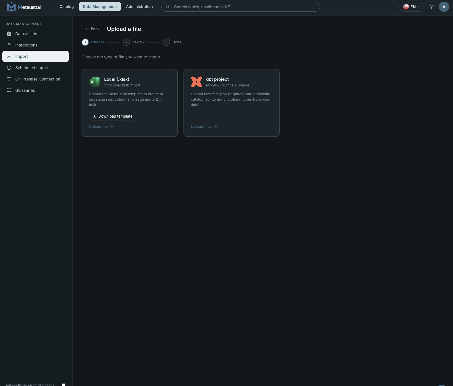453x386 pixels.
Task: Open Scheduled Imports in sidebar
Action: pos(35,68)
